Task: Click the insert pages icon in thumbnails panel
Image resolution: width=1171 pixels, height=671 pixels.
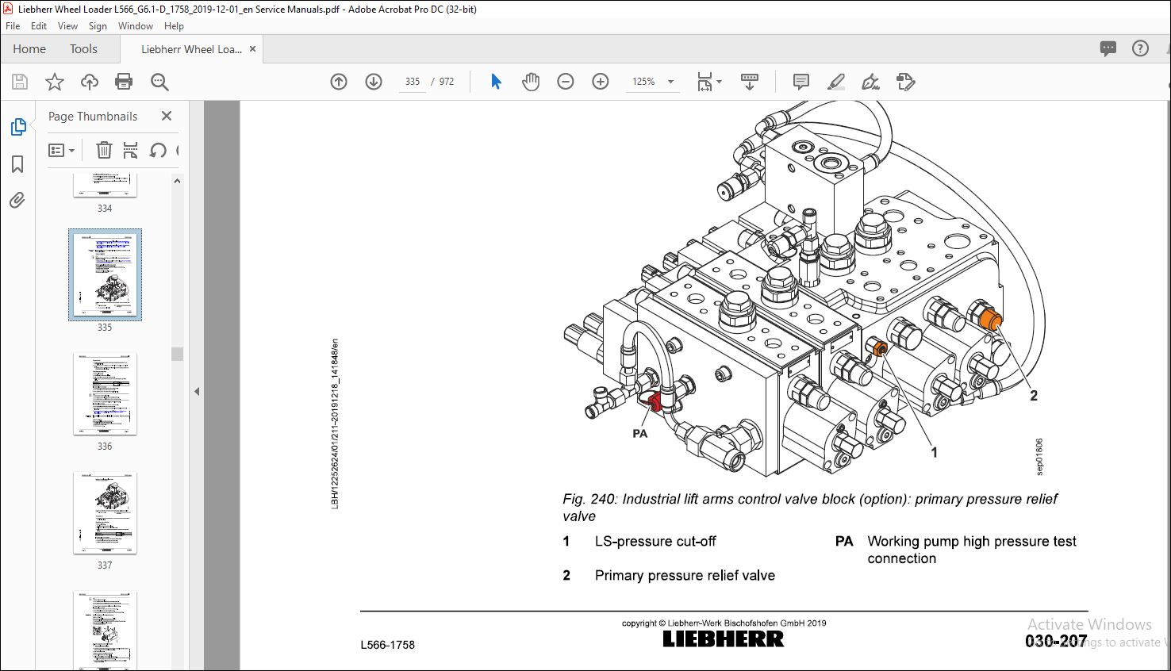Action: click(131, 150)
